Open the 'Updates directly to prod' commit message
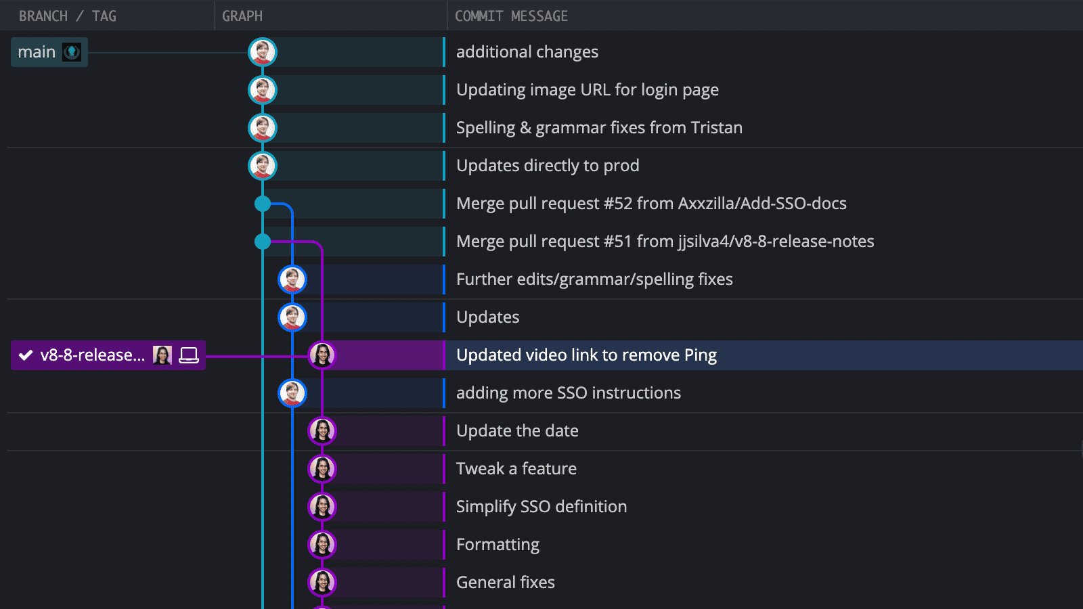Image resolution: width=1083 pixels, height=609 pixels. pos(548,166)
